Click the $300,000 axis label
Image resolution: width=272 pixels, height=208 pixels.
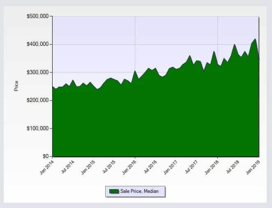(x=37, y=72)
